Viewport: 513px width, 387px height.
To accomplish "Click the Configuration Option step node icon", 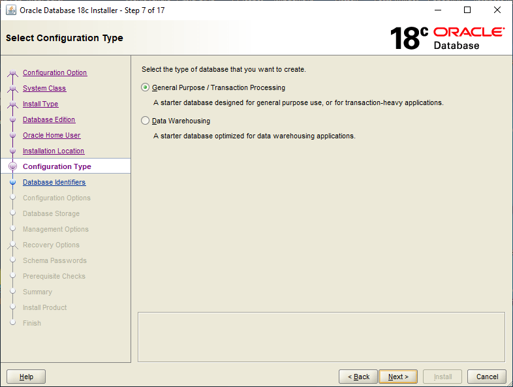I will click(13, 73).
